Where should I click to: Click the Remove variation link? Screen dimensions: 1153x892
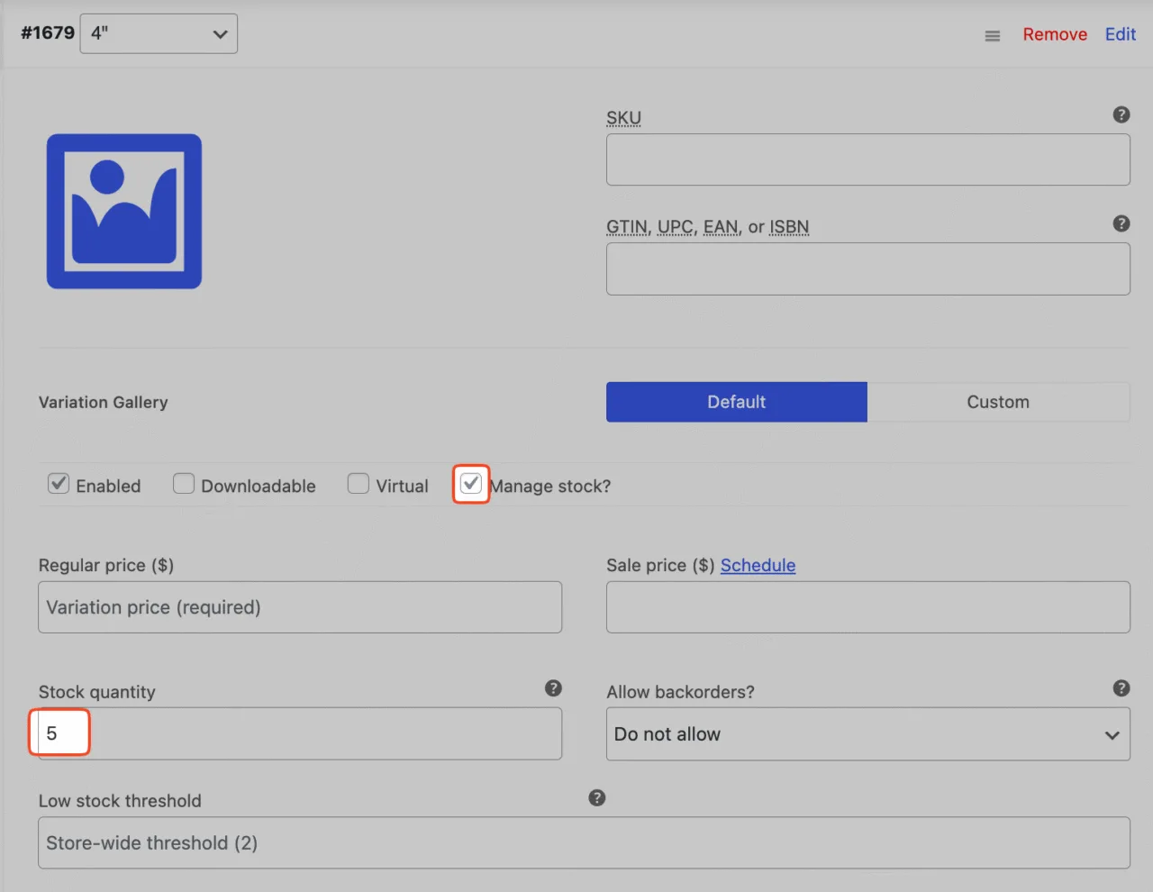[1055, 34]
